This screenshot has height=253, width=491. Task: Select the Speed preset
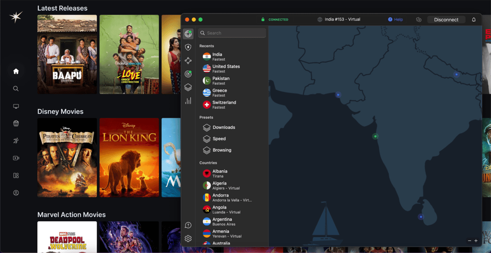point(232,138)
